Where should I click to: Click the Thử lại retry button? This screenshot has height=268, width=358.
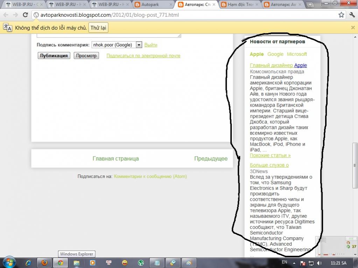coord(98,28)
